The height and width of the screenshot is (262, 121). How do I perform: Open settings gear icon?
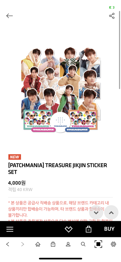click(113, 244)
